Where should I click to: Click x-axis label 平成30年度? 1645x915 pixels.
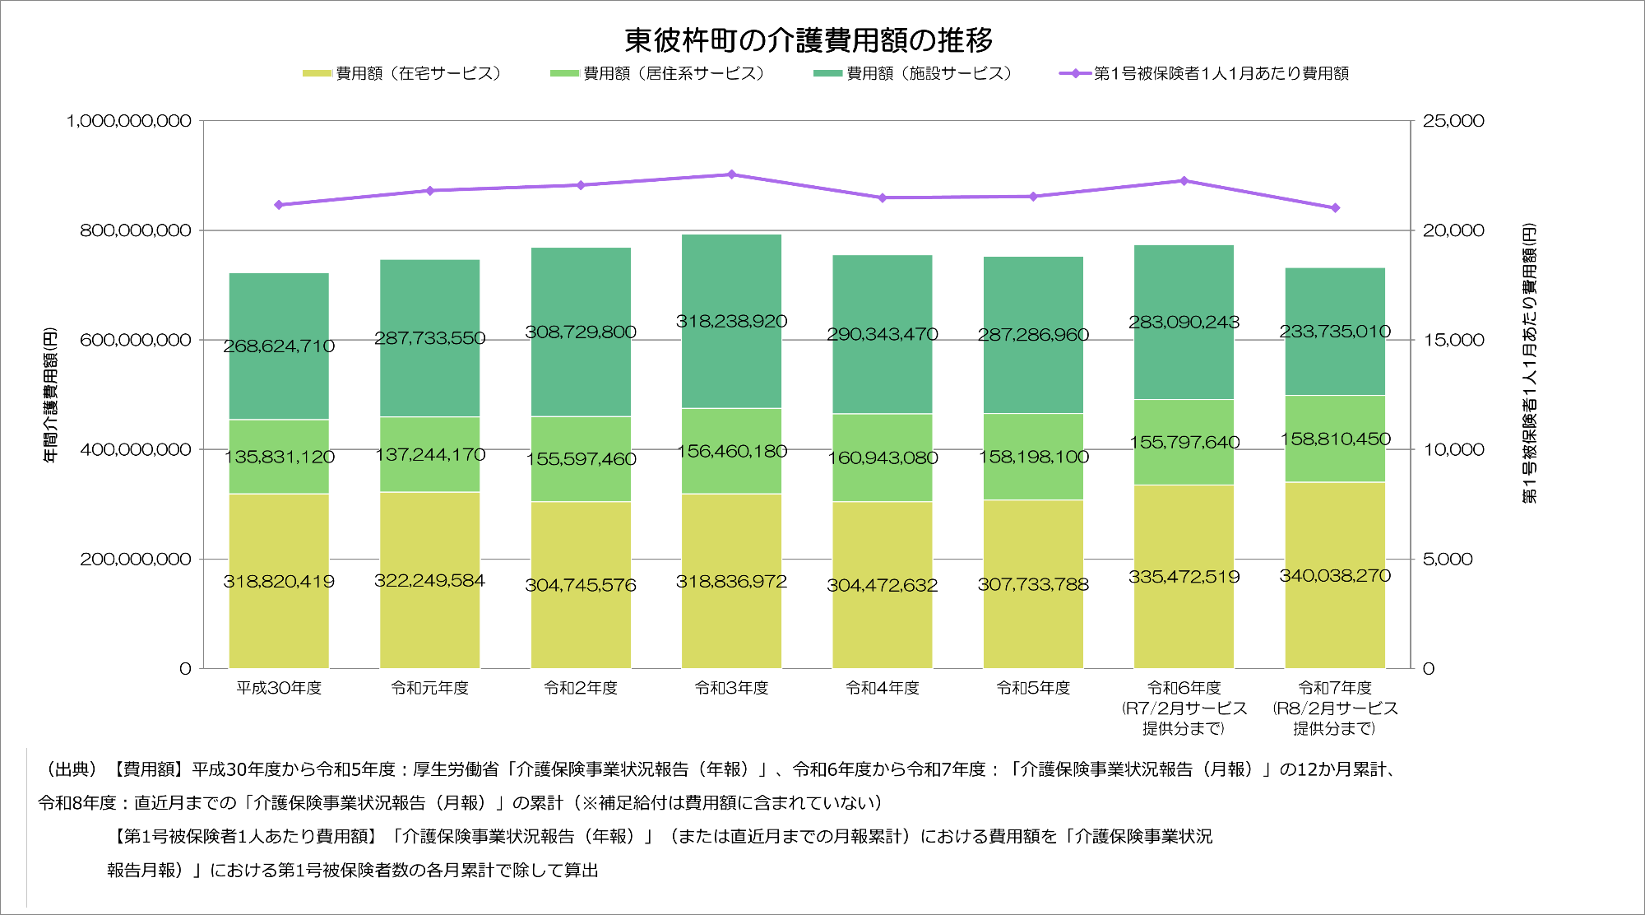(x=279, y=688)
